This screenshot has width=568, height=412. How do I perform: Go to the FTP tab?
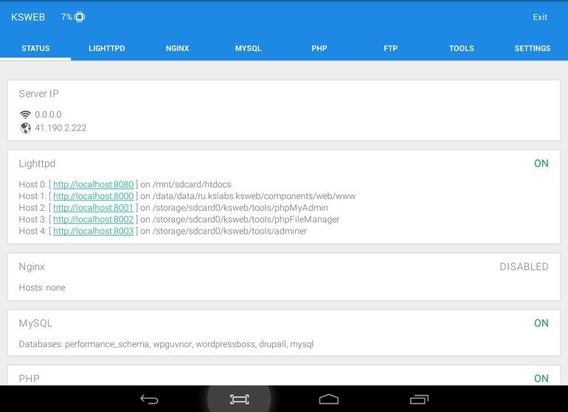click(390, 48)
